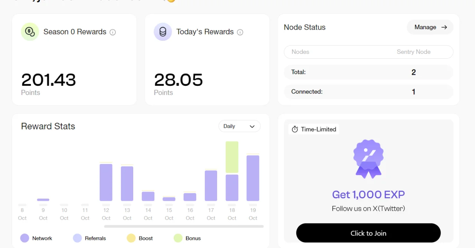Click the 17 Oct network bar
The height and width of the screenshot is (248, 475).
[211, 186]
